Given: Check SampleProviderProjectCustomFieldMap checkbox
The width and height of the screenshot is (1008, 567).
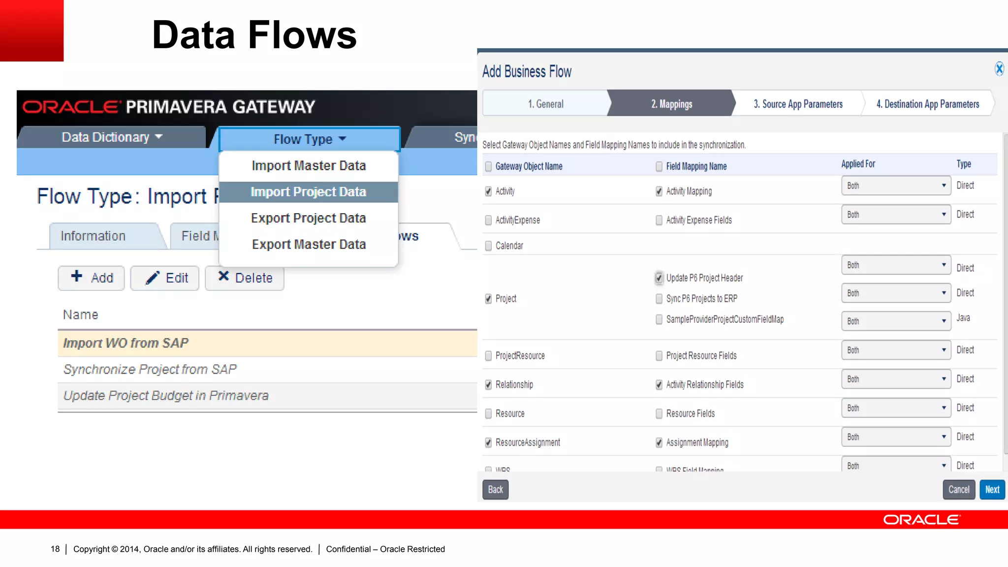Looking at the screenshot, I should coord(659,319).
